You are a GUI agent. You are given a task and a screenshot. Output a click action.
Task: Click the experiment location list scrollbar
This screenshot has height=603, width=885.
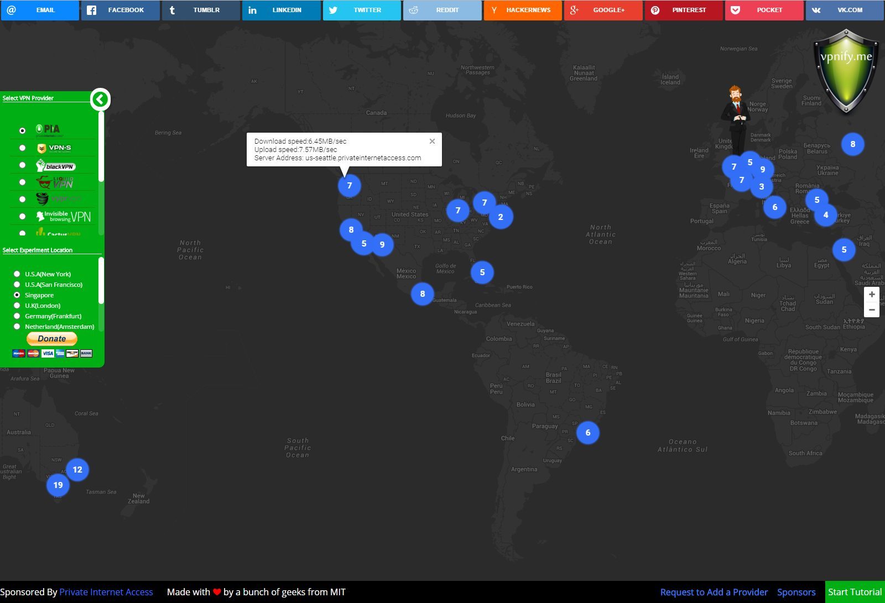101,281
